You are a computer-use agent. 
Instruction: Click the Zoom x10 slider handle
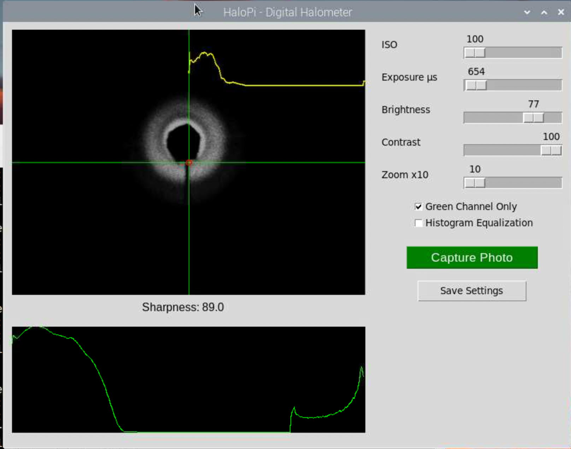[475, 183]
